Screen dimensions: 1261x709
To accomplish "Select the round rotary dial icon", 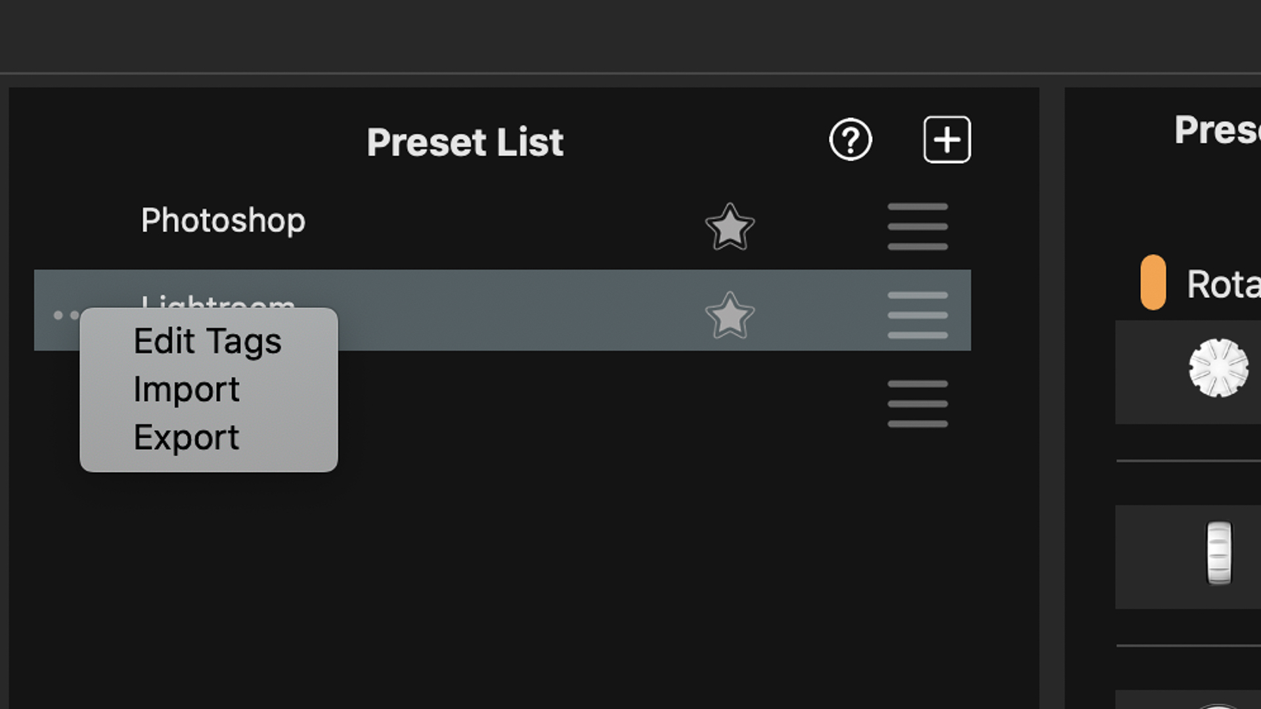I will 1218,368.
